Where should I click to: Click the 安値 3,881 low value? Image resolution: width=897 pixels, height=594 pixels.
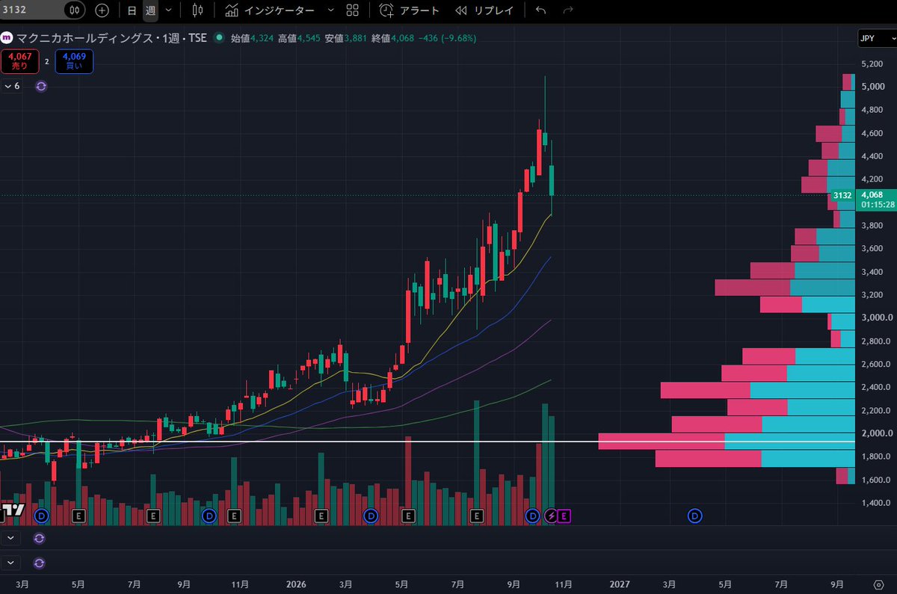tap(347, 37)
